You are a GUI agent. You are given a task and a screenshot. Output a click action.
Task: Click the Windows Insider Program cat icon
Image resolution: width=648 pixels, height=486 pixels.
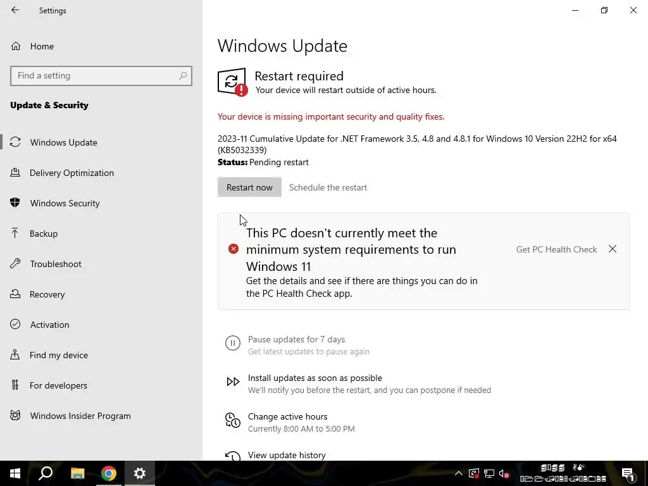pyautogui.click(x=15, y=416)
